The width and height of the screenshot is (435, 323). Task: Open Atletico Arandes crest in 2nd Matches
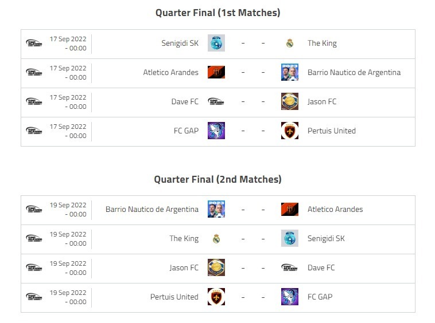(290, 209)
